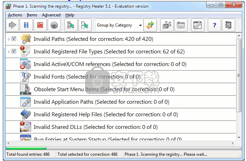Select the Invalid ActiveX/COM references row text
This screenshot has width=246, height=161.
click(110, 64)
